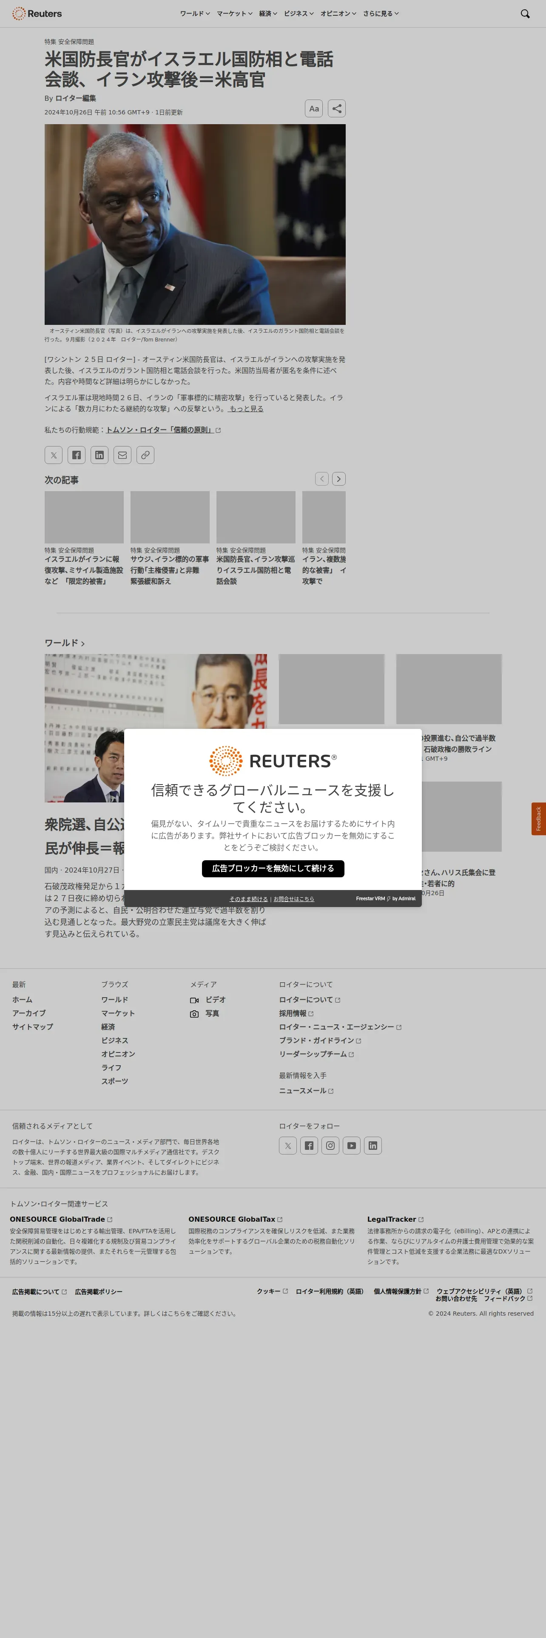
Task: Open トムソン・ロイター「信頼の原則」 link
Action: click(x=163, y=430)
